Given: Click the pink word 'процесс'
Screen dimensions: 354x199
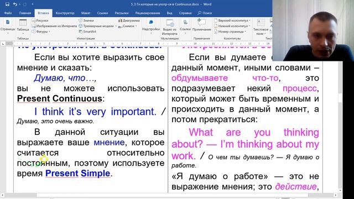Looking at the screenshot, I should click(x=300, y=88).
